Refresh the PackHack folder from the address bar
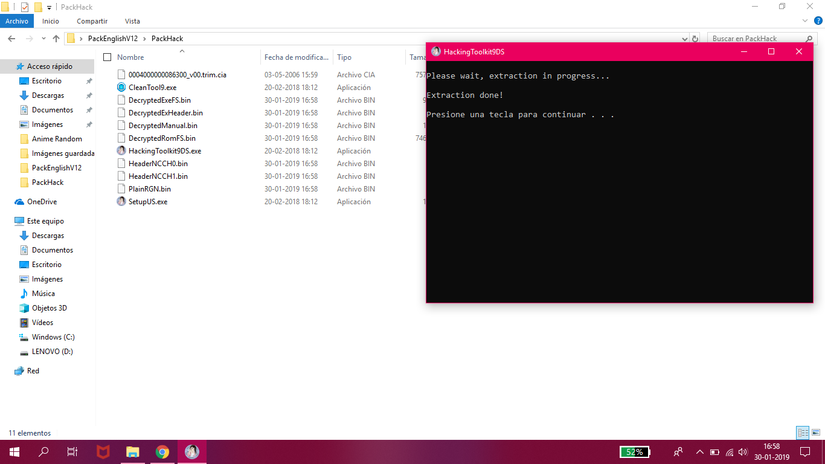The height and width of the screenshot is (464, 825). [695, 39]
